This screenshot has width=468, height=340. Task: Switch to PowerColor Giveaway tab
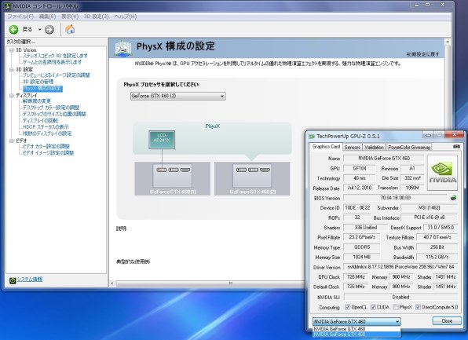(409, 147)
